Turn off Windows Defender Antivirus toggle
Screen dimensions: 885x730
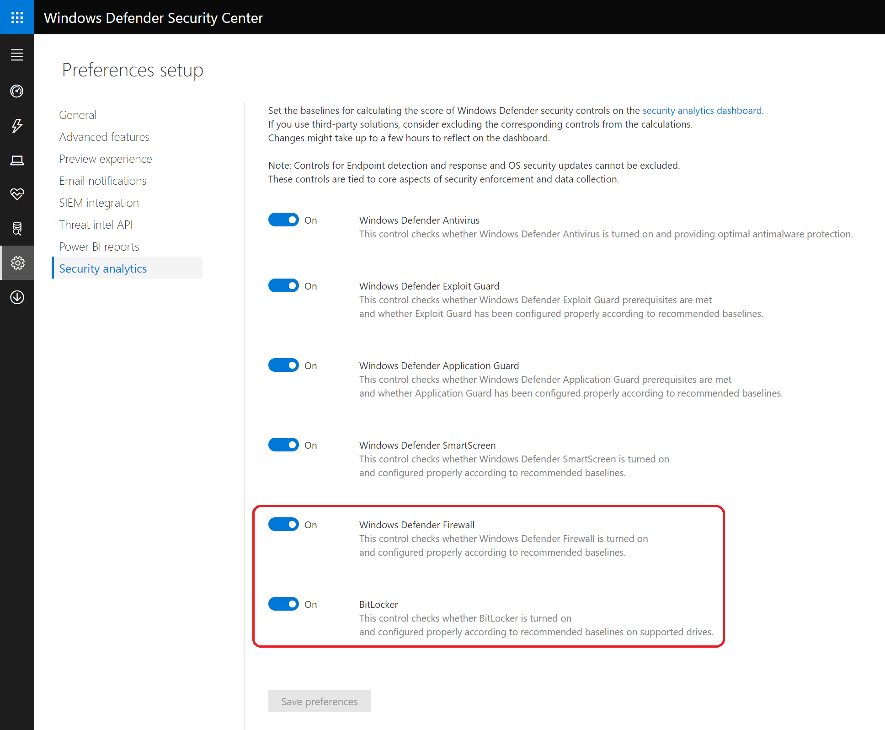283,220
